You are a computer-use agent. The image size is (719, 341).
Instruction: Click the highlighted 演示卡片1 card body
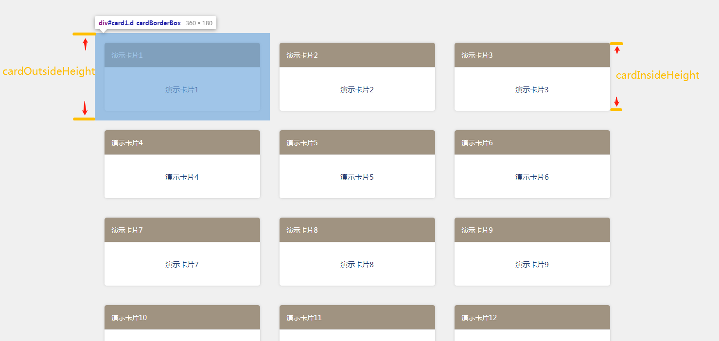[182, 89]
